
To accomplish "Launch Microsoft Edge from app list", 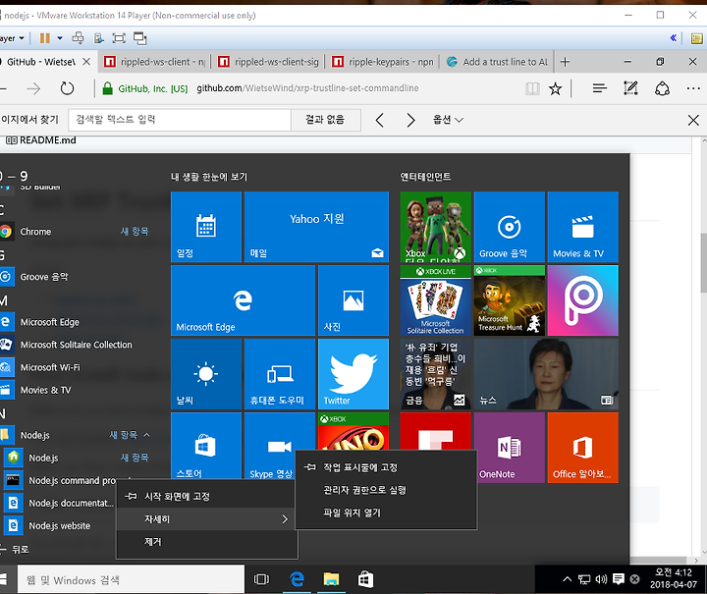I will pyautogui.click(x=77, y=322).
